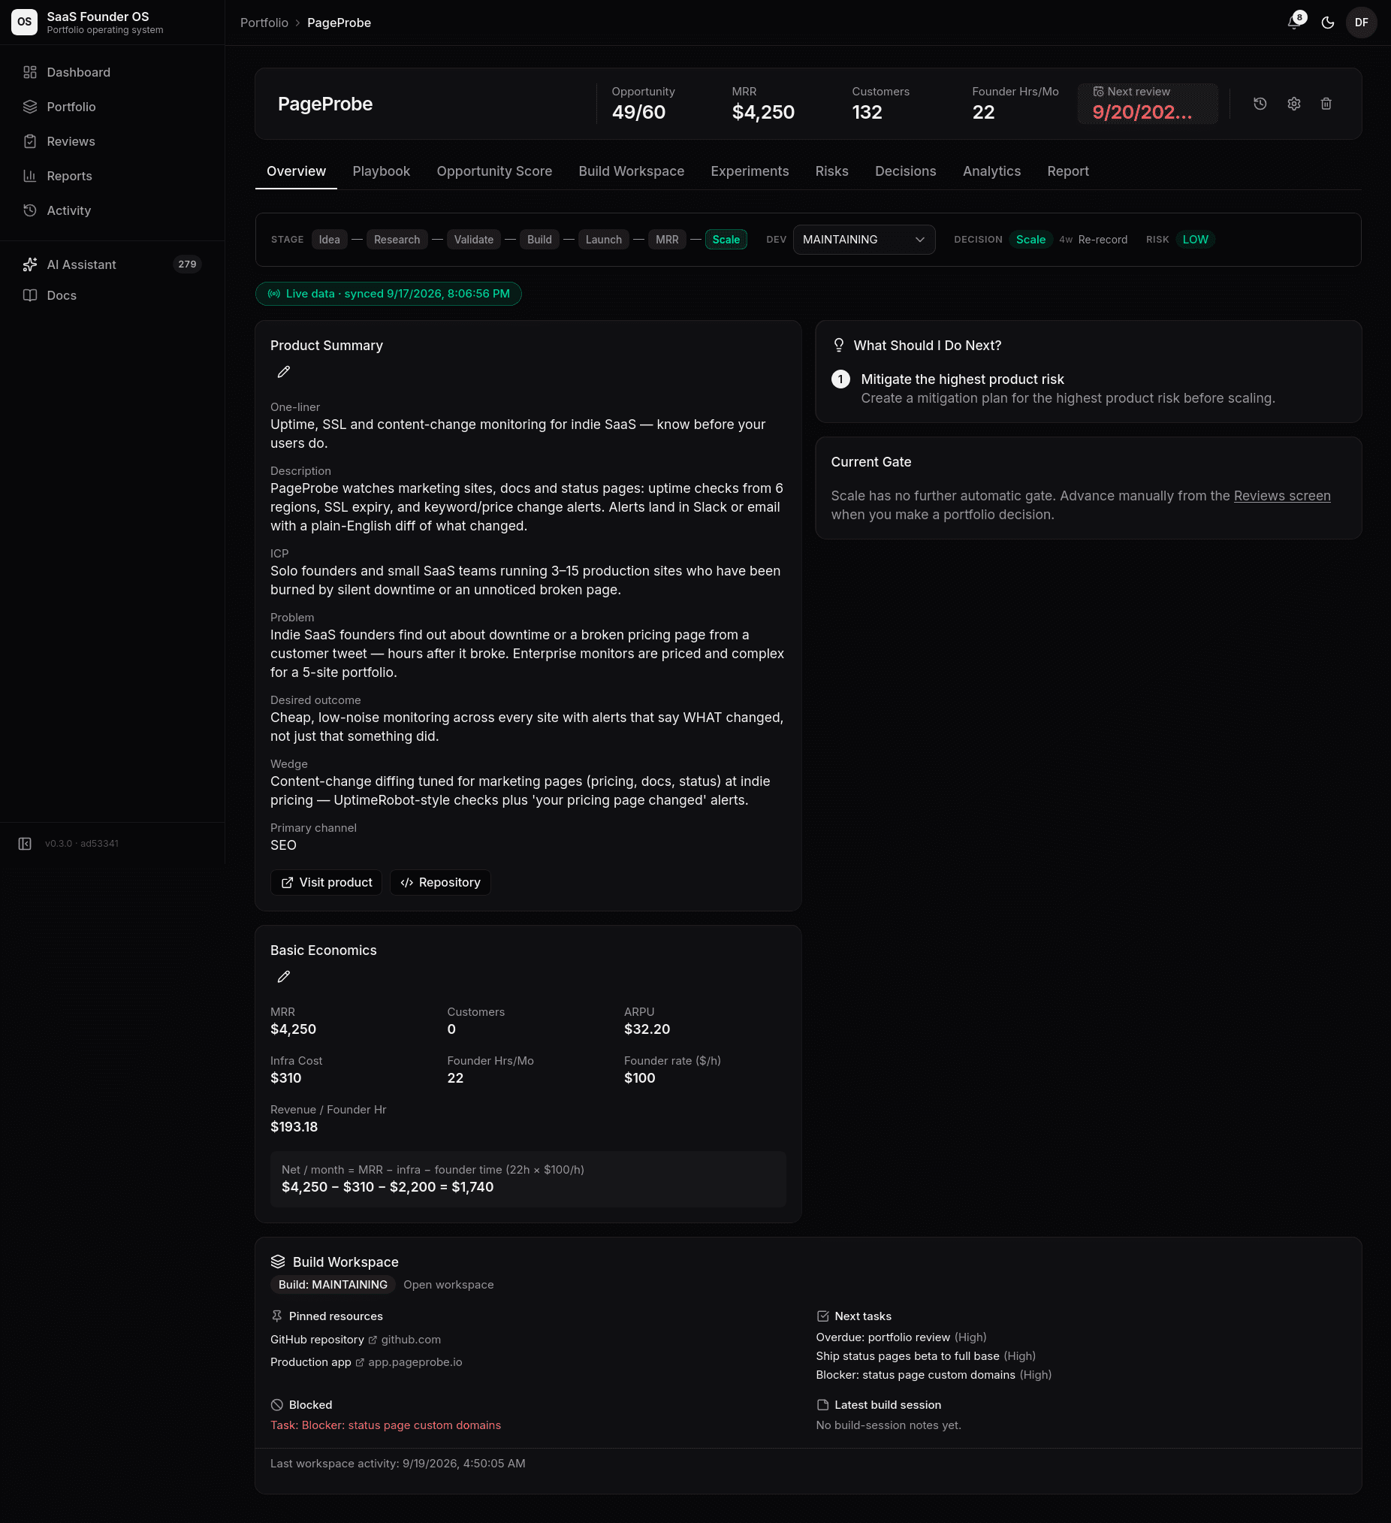The height and width of the screenshot is (1523, 1391).
Task: Click the Visit product button
Action: pos(326,882)
